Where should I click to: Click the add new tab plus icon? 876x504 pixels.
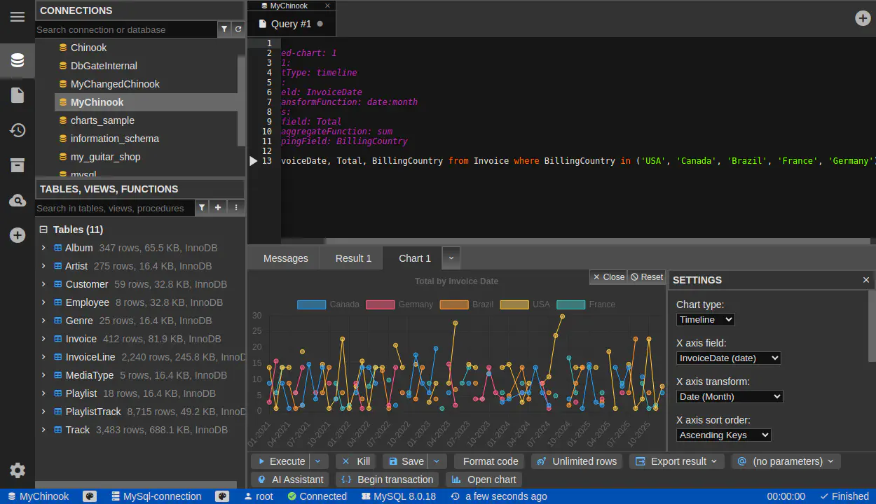(863, 18)
